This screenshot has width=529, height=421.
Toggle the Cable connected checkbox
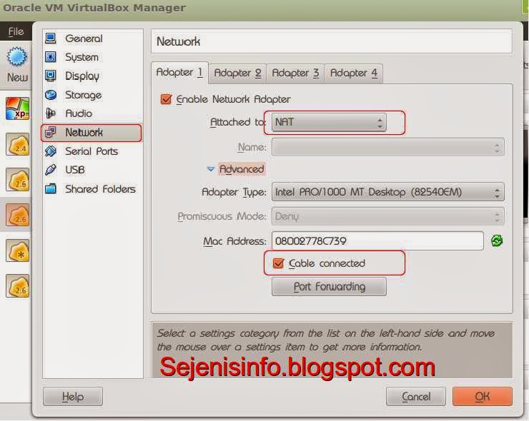coord(278,263)
